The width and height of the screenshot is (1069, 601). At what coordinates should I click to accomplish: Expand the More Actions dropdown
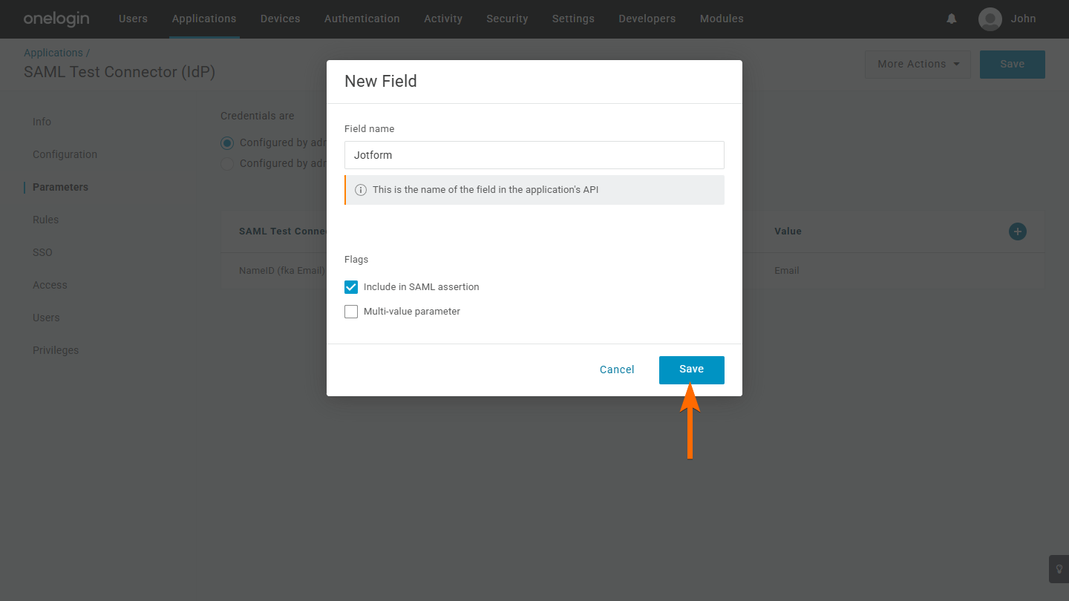(x=918, y=65)
